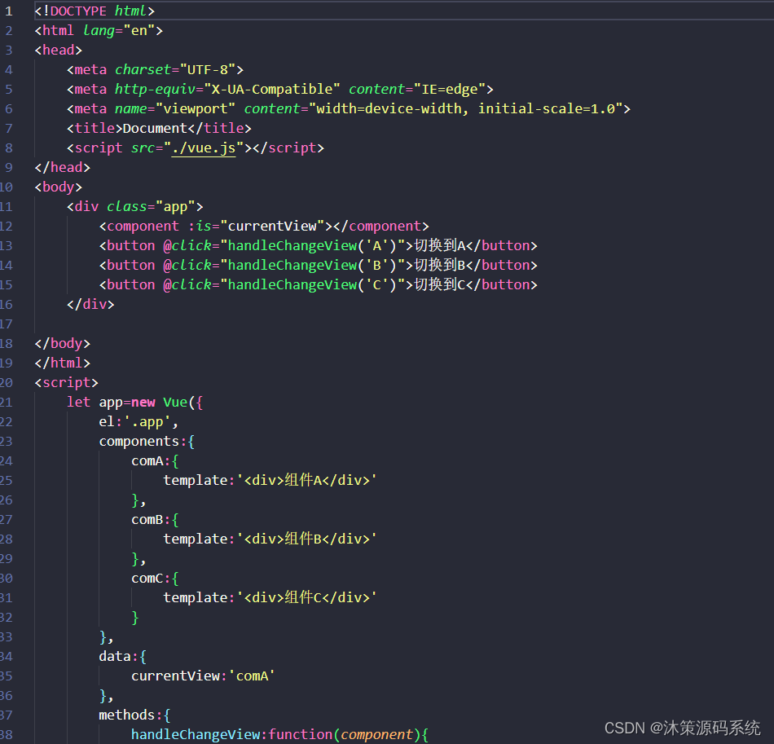This screenshot has width=774, height=744.
Task: Click the comC component key
Action: [x=147, y=578]
